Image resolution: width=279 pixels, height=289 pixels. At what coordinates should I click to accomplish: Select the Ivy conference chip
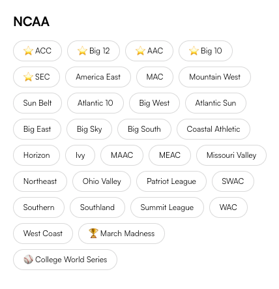click(80, 155)
